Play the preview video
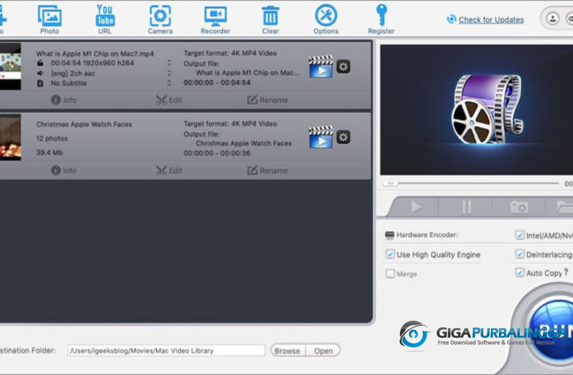 416,207
